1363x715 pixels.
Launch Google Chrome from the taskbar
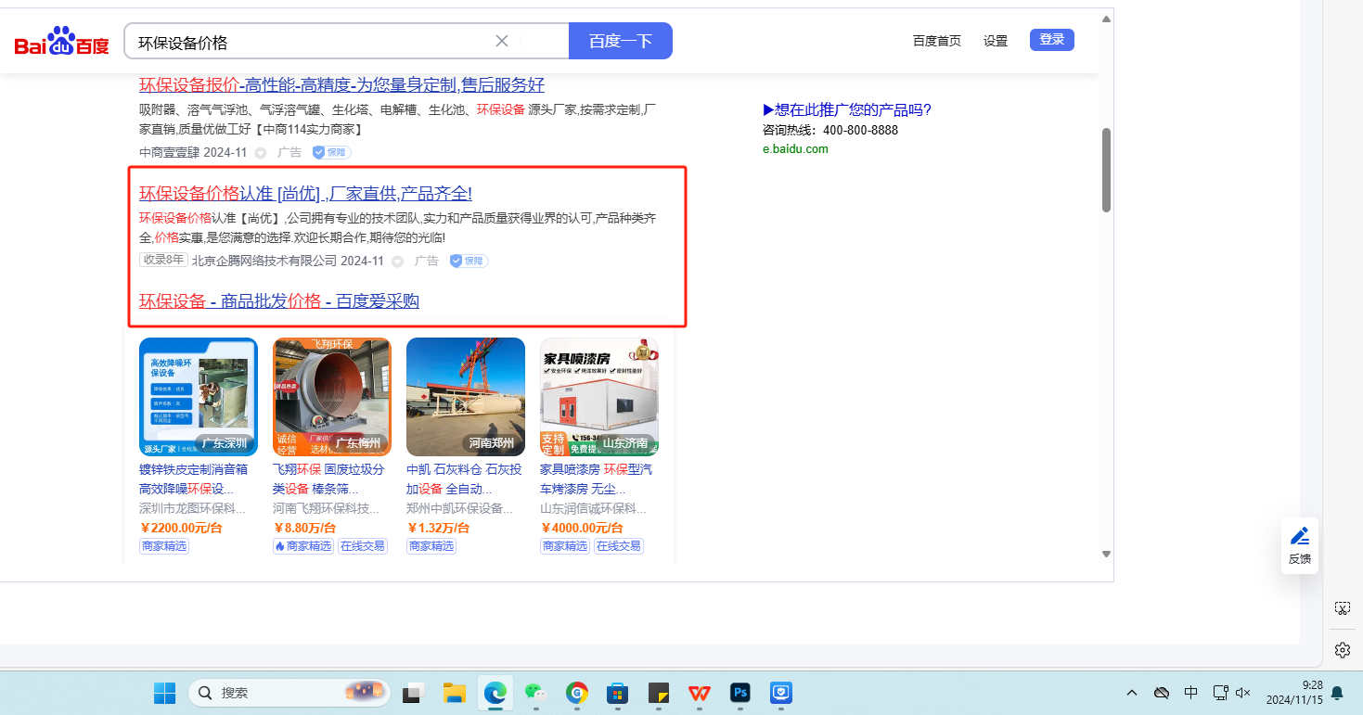click(x=577, y=693)
